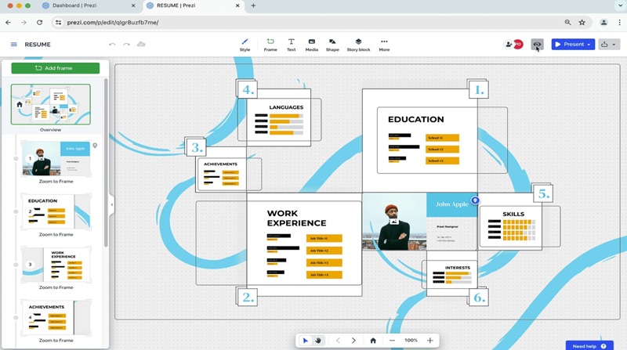
Task: Collapse the left frames sidebar
Action: (x=111, y=204)
